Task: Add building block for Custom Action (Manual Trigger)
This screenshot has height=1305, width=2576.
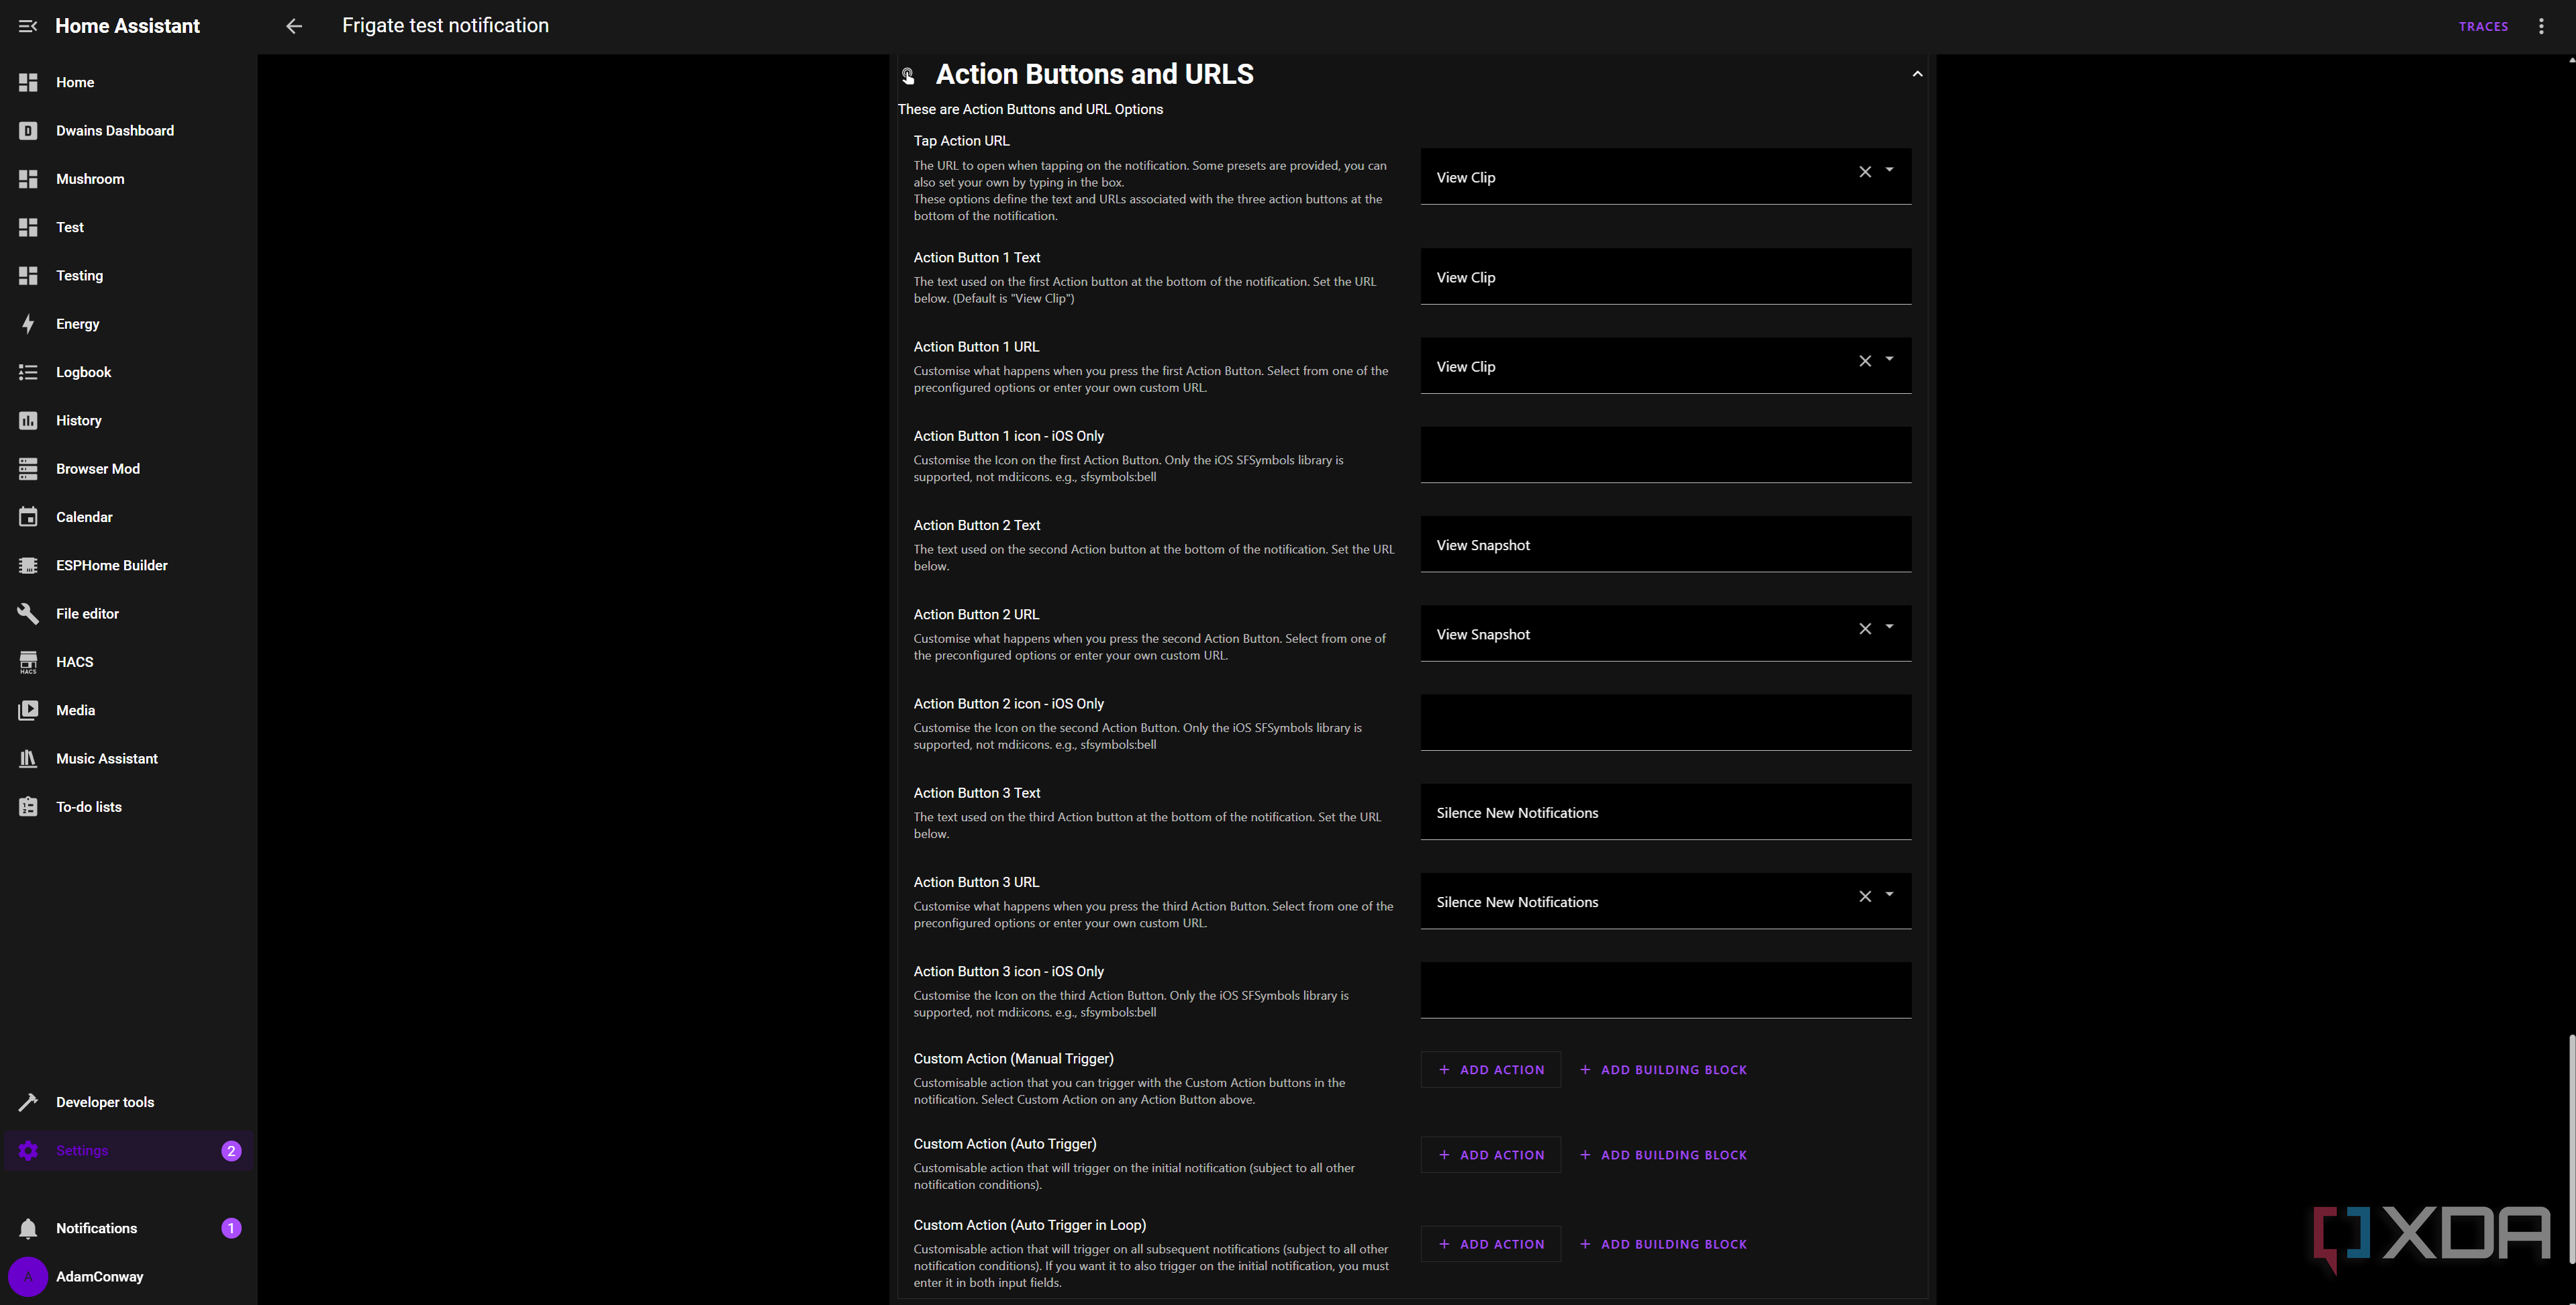Action: point(1664,1070)
